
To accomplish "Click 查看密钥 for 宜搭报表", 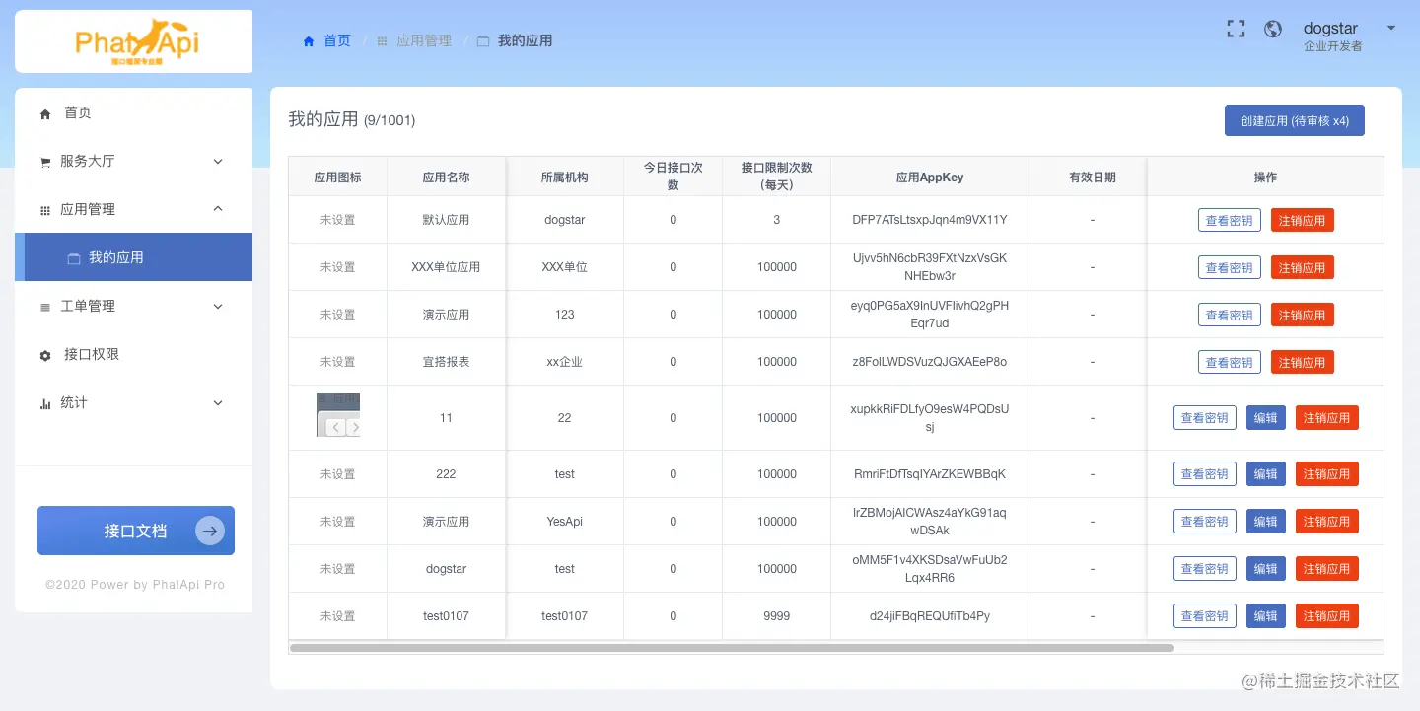I will tap(1230, 362).
